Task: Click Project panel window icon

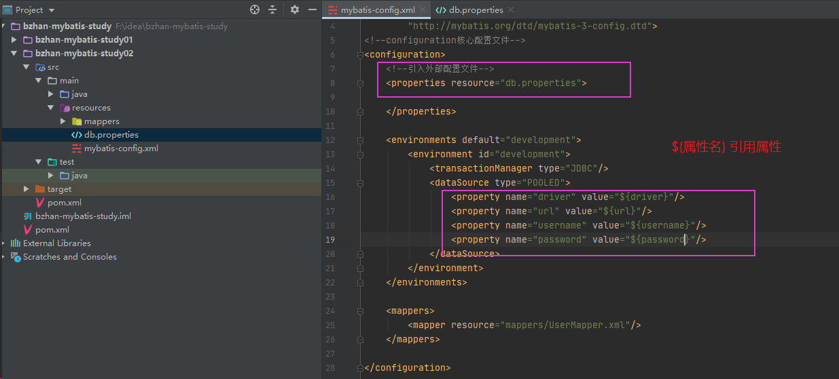Action: [8, 10]
